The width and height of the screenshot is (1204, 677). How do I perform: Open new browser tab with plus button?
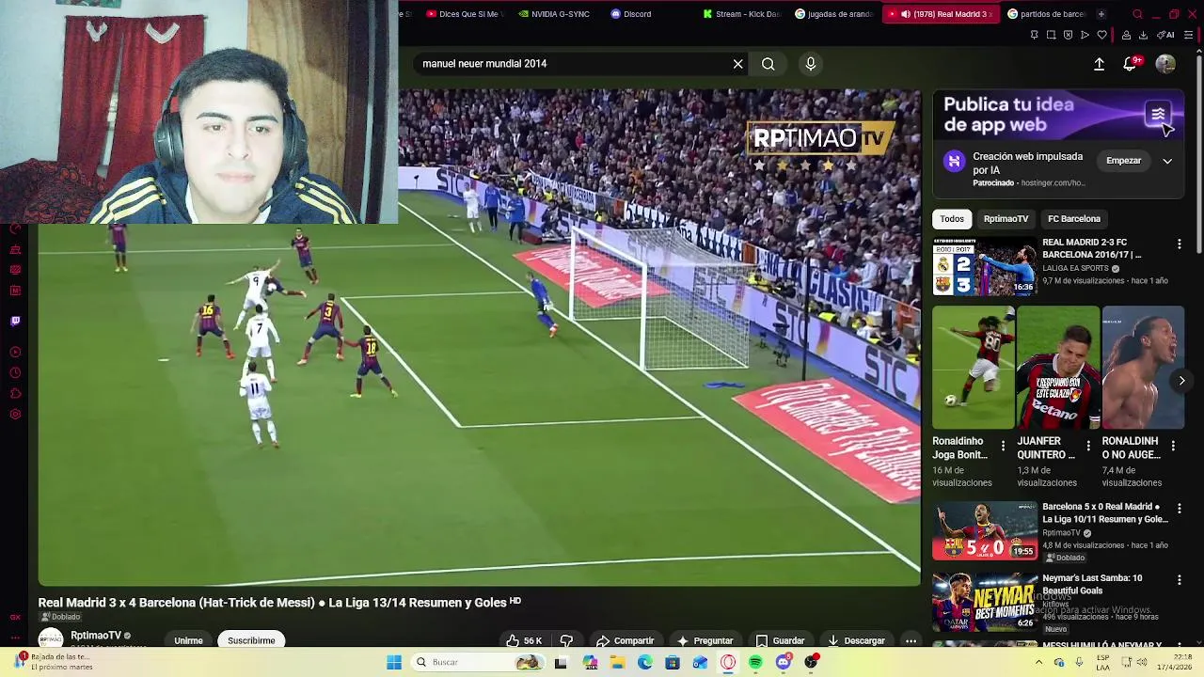[x=1101, y=14]
